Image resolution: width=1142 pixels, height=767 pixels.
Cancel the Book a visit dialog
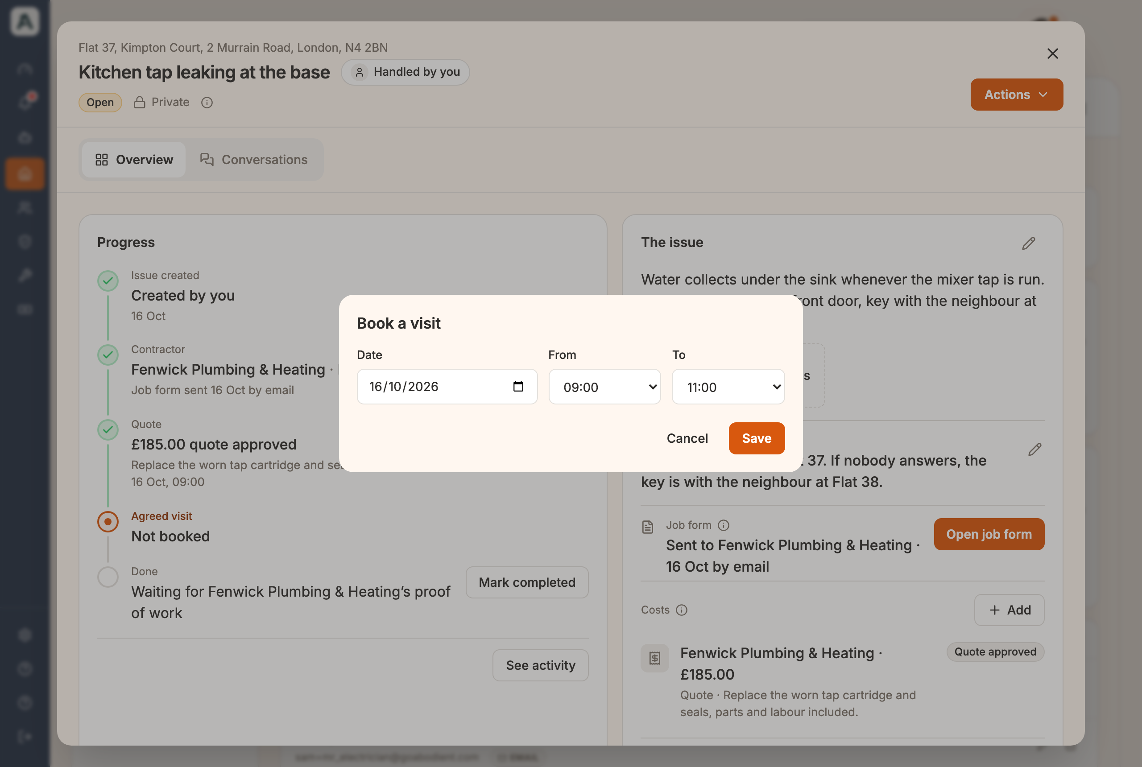[687, 438]
